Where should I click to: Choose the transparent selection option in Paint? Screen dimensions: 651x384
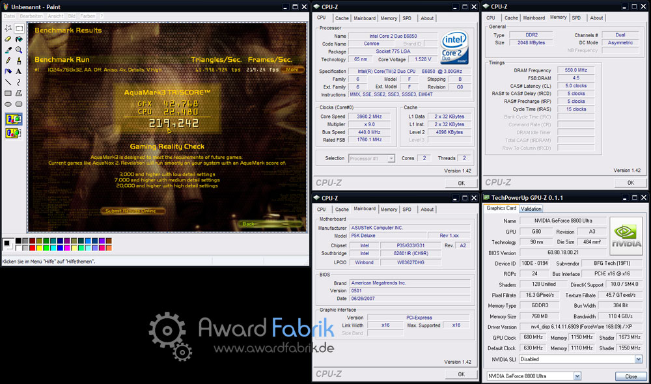click(x=13, y=133)
